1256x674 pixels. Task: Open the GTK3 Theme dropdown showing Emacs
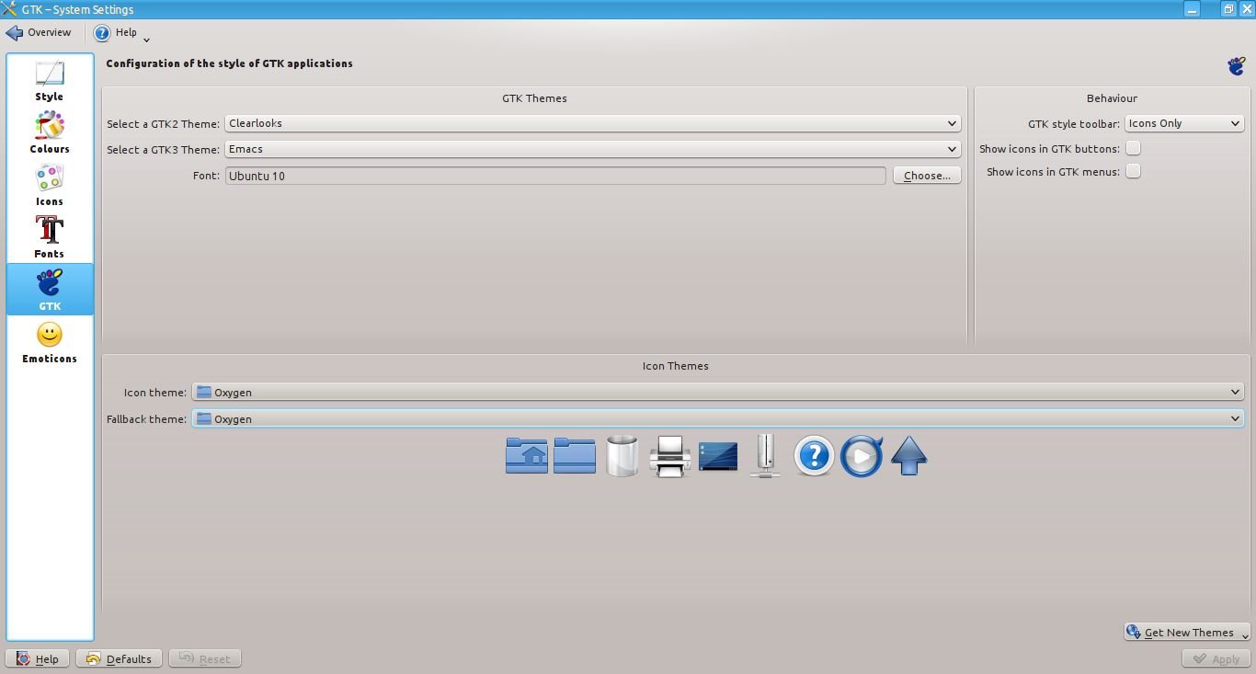pyautogui.click(x=593, y=149)
